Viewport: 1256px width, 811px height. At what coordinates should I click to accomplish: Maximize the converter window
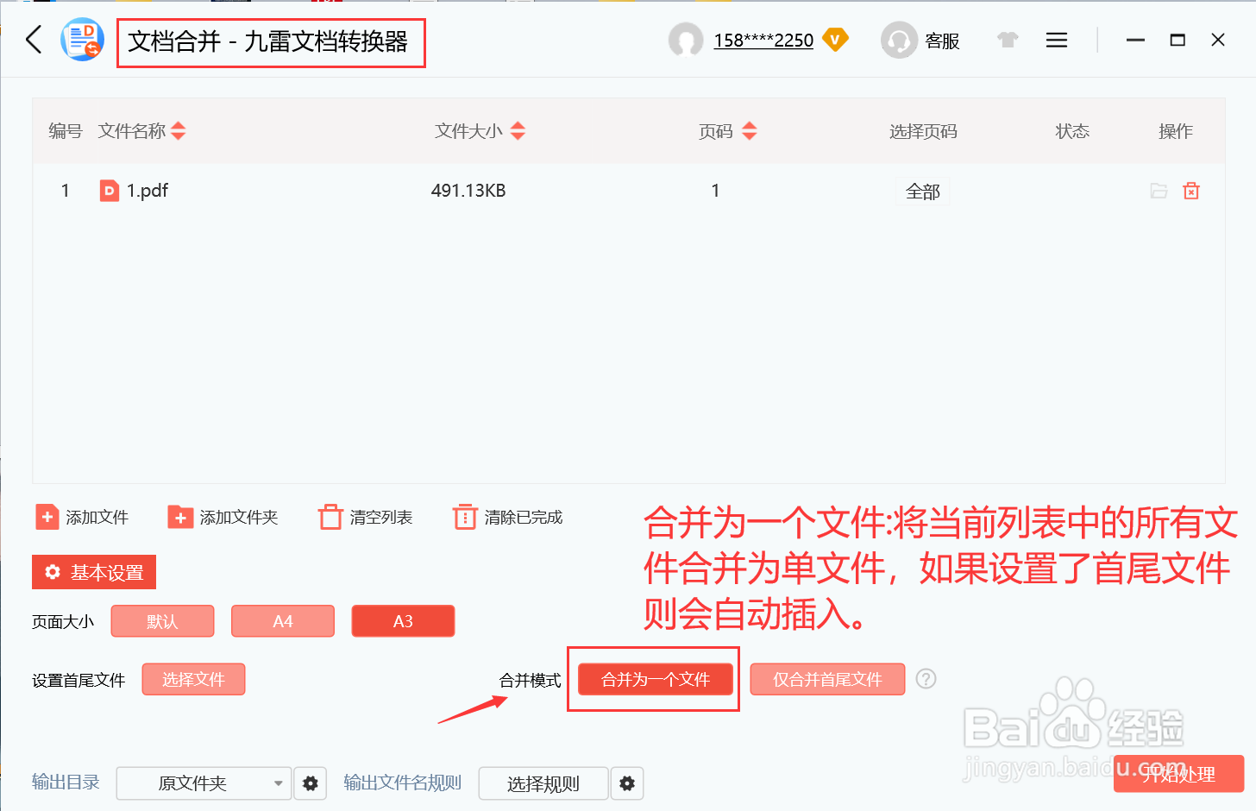point(1177,41)
